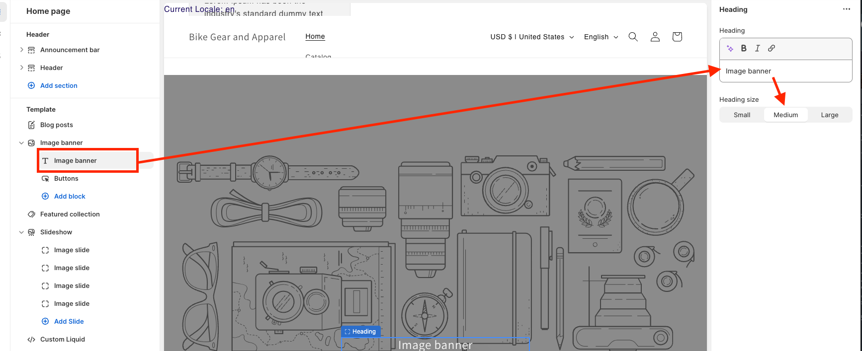Open the three-dots menu beside Heading
Viewport: 862px width, 351px height.
pyautogui.click(x=847, y=9)
